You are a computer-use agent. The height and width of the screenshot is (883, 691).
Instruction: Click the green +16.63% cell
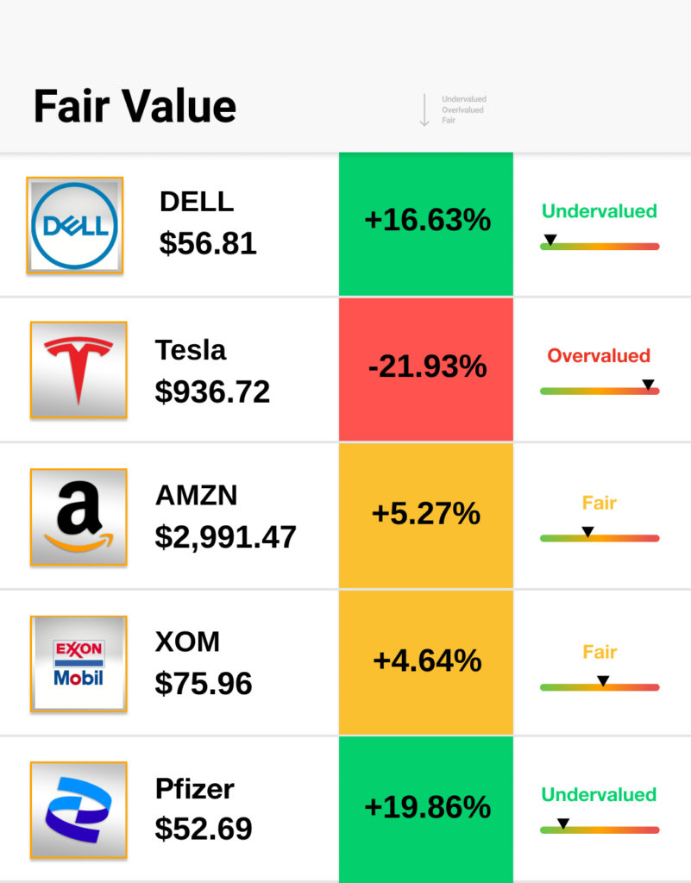tap(426, 222)
